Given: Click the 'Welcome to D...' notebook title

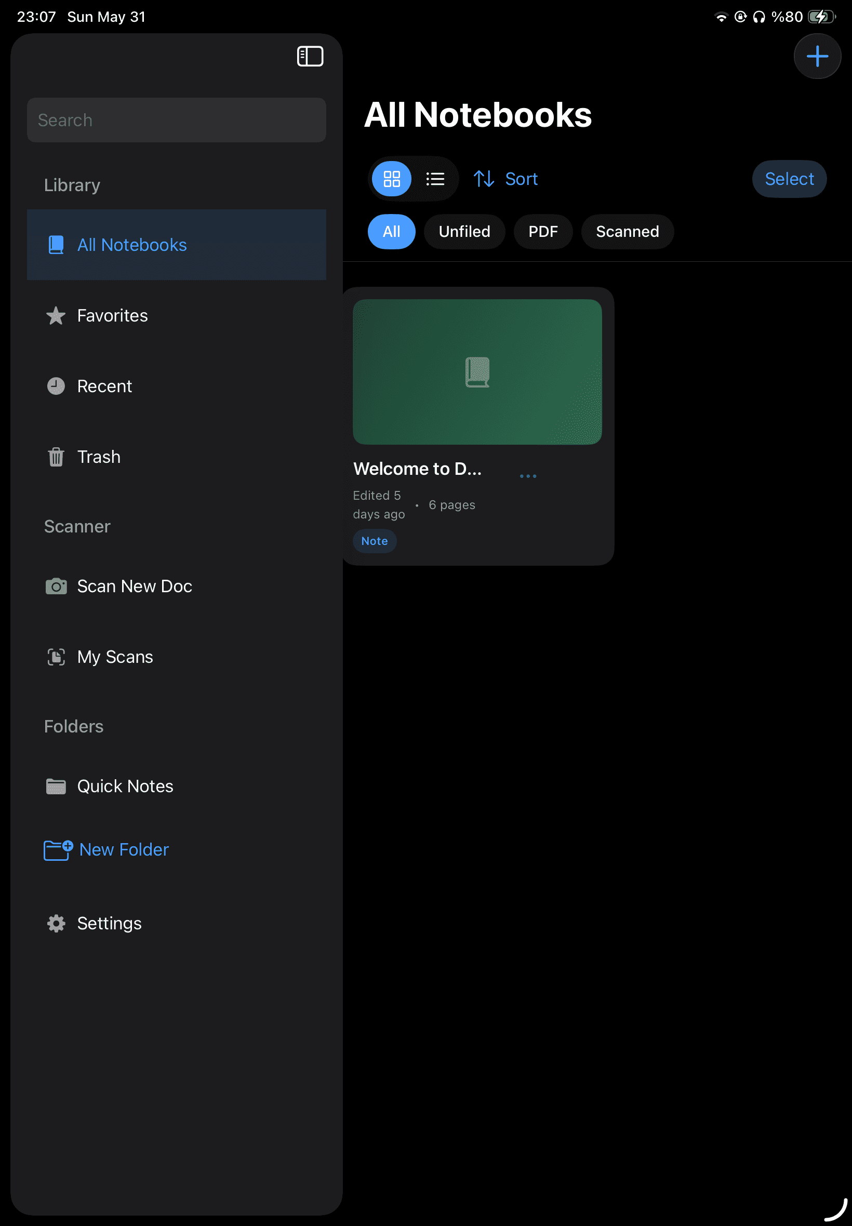Looking at the screenshot, I should pos(418,469).
